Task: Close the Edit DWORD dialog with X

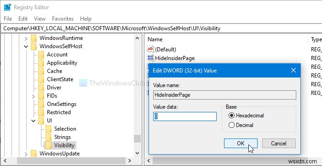Action: click(x=293, y=71)
